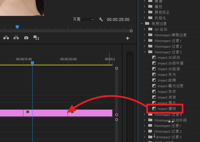The height and width of the screenshot is (142, 200).
Task: Open comparison view with filmstrip icon
Action: pyautogui.click(x=36, y=37)
